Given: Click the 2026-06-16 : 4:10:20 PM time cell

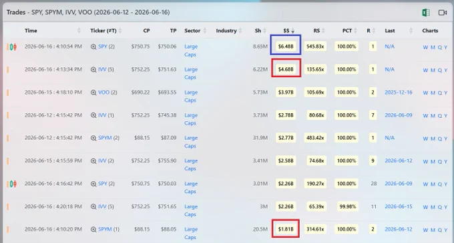Looking at the screenshot, I should point(53,229).
